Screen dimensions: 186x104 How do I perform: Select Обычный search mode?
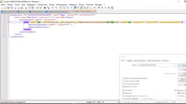[123, 93]
